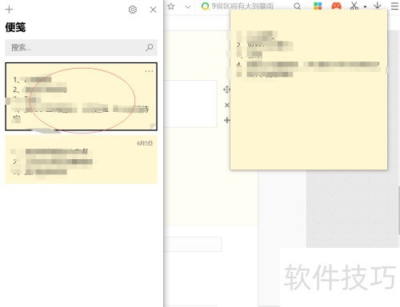
Task: Open the browser hamburger menu
Action: (394, 6)
